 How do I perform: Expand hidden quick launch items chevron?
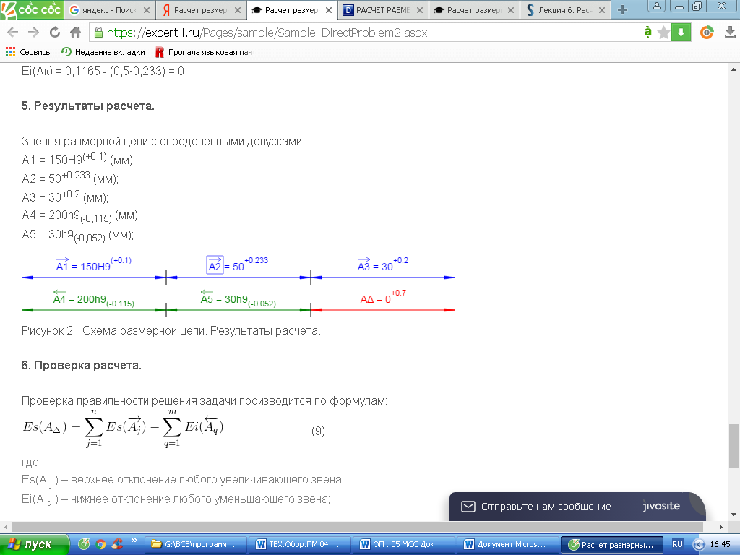click(x=134, y=541)
